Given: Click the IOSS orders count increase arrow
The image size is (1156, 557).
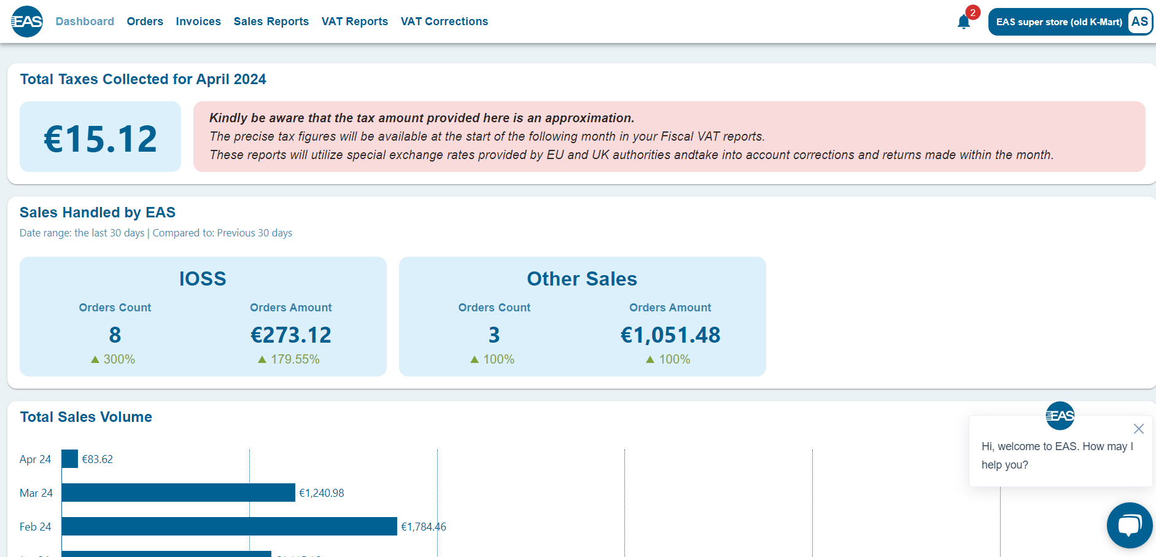Looking at the screenshot, I should point(95,359).
